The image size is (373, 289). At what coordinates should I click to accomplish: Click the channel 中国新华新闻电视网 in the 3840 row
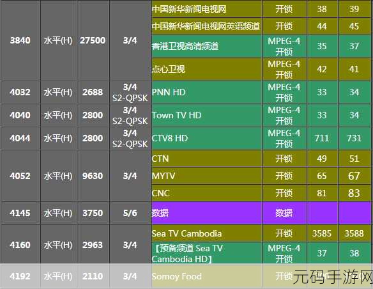(x=206, y=9)
